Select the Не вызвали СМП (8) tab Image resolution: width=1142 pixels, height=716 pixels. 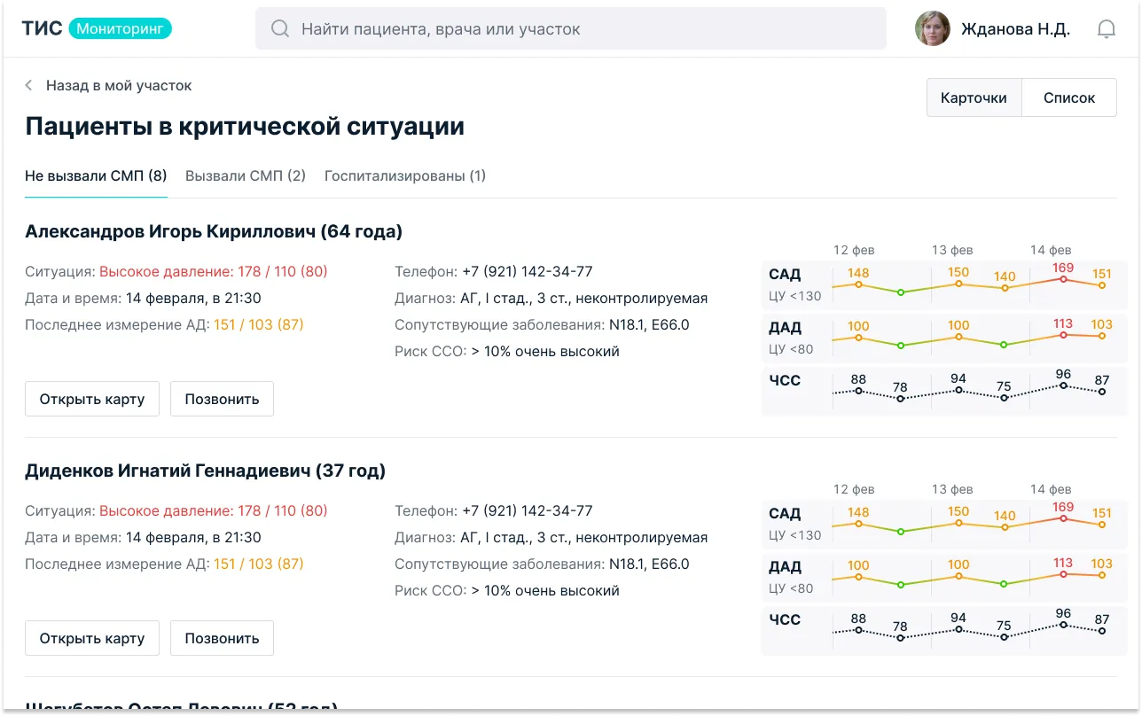click(96, 175)
